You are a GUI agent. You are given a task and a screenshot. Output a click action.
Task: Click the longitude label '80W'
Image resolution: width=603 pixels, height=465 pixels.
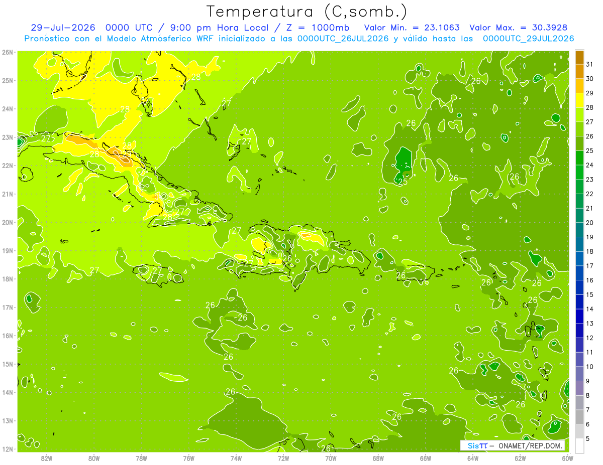pos(94,458)
